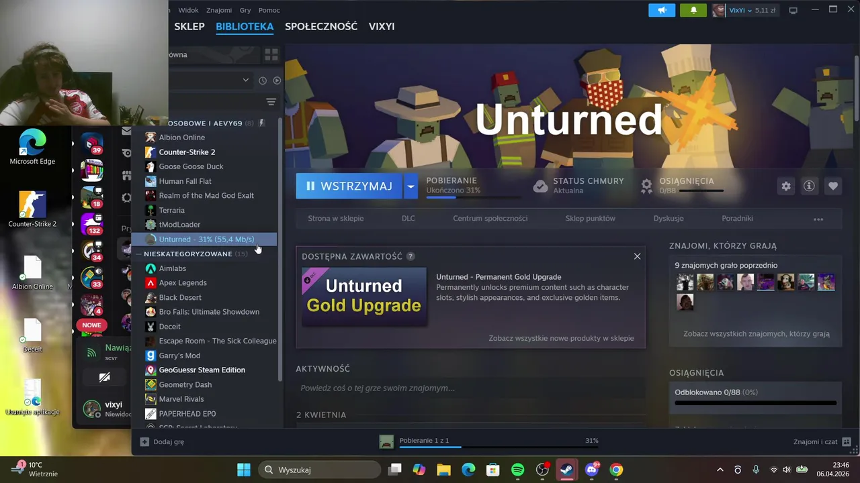Screen dimensions: 860x483
Task: Open Steam Big Picture monitor icon
Action: [x=793, y=10]
